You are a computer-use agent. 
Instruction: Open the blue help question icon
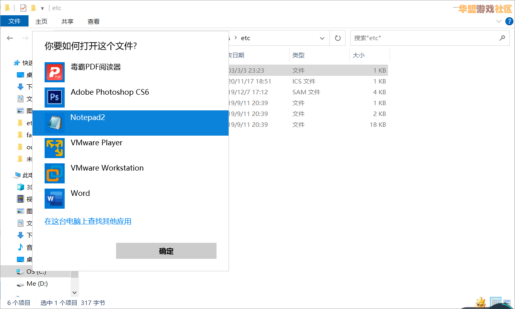pos(509,21)
